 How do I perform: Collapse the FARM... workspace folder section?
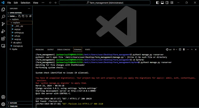[x=12, y=16]
